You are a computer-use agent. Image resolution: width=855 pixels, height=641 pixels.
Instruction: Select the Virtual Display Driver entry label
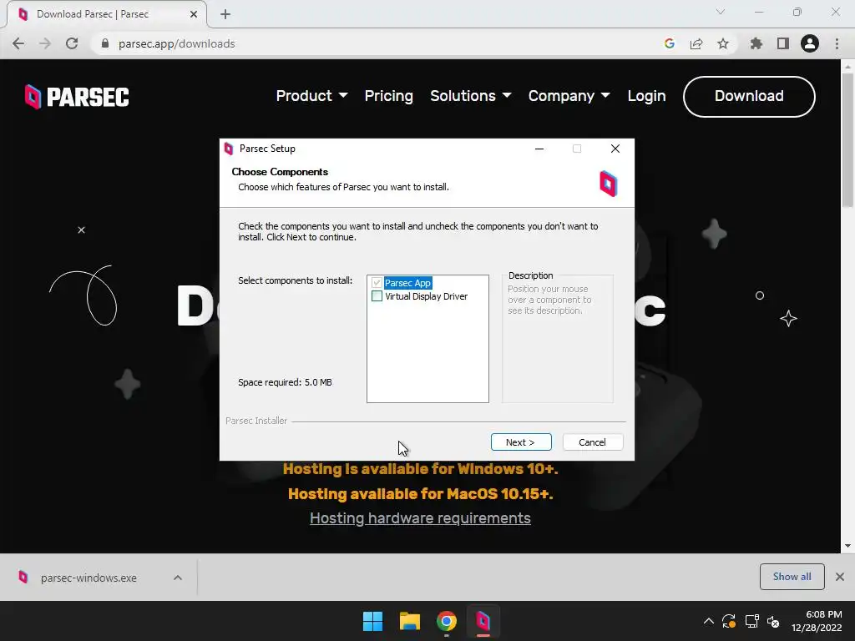point(427,296)
